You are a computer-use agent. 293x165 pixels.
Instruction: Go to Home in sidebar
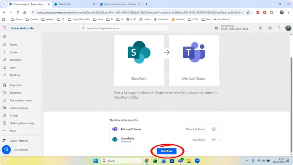pos(13,45)
